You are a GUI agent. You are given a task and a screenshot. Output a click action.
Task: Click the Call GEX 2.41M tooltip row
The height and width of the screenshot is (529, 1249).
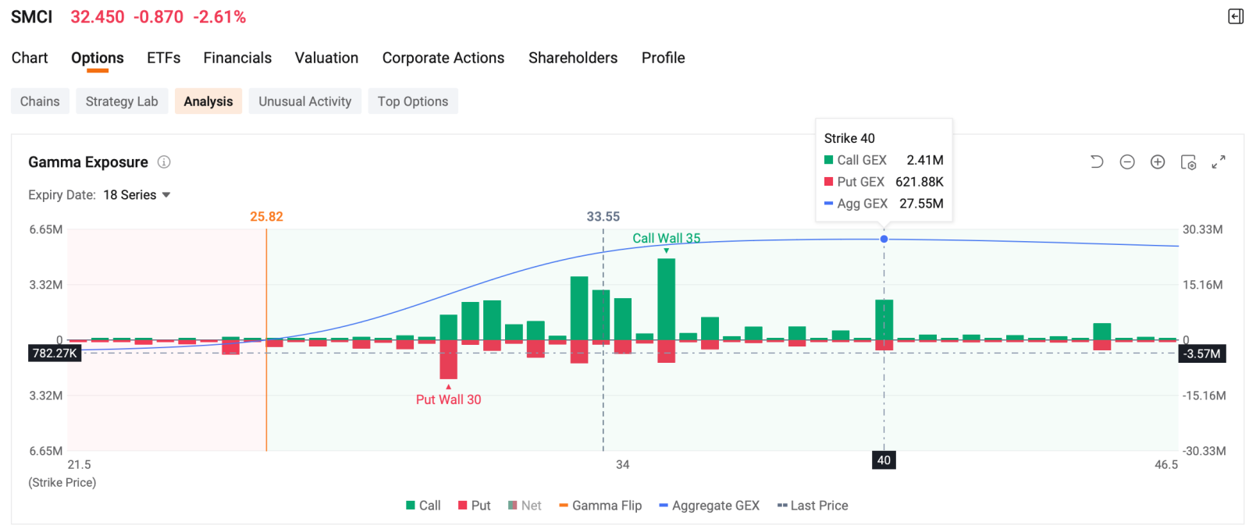tap(884, 160)
